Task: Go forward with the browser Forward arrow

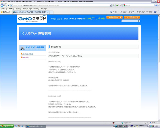Action: click(6, 5)
